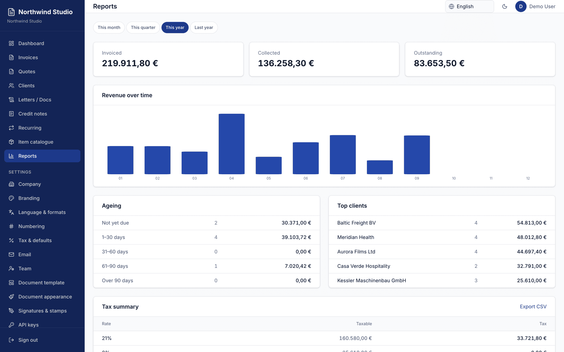Select the This quarter filter
The height and width of the screenshot is (352, 564).
143,27
